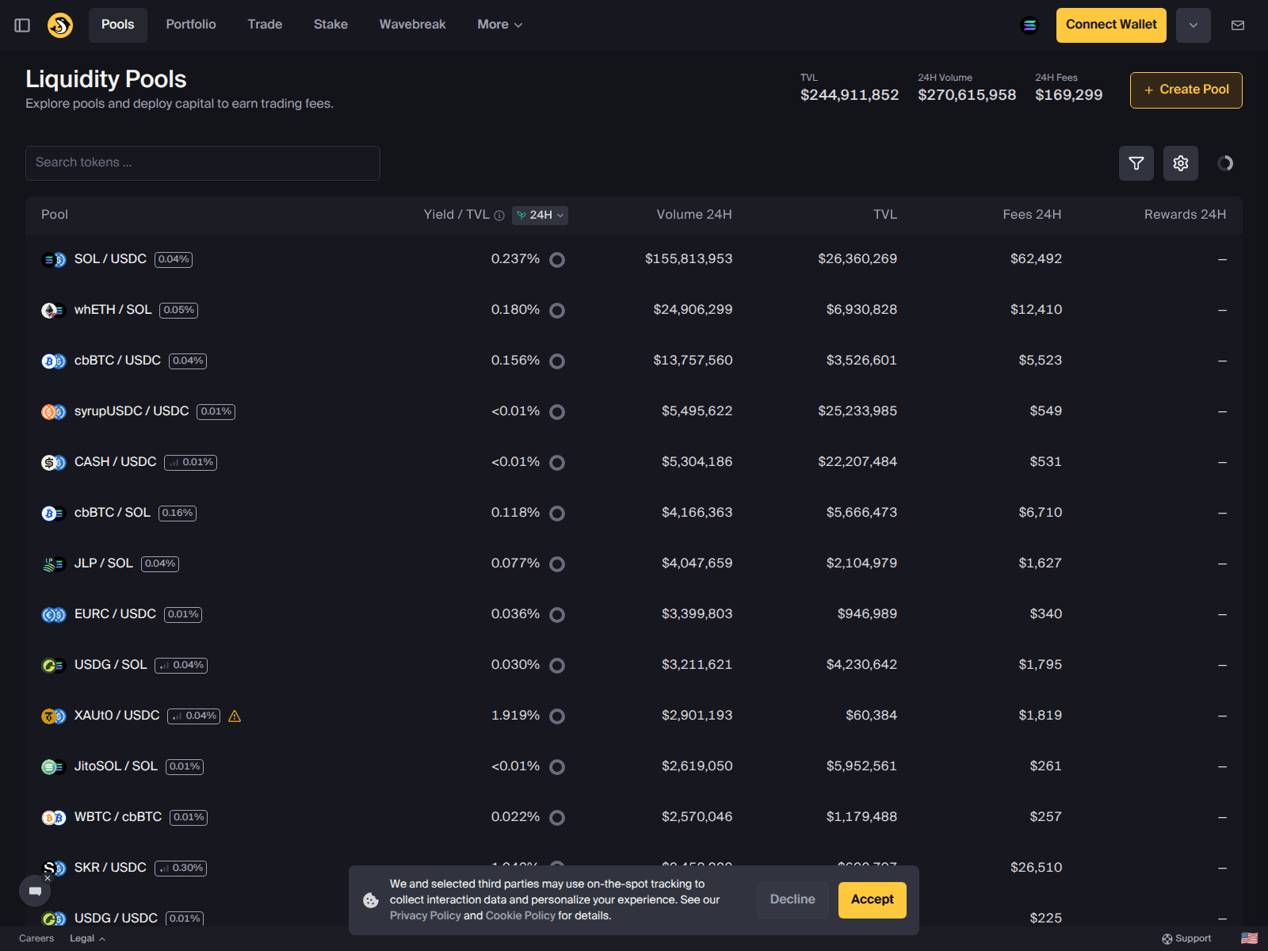The image size is (1268, 951).
Task: Open the Careers footer link
Action: tap(36, 938)
